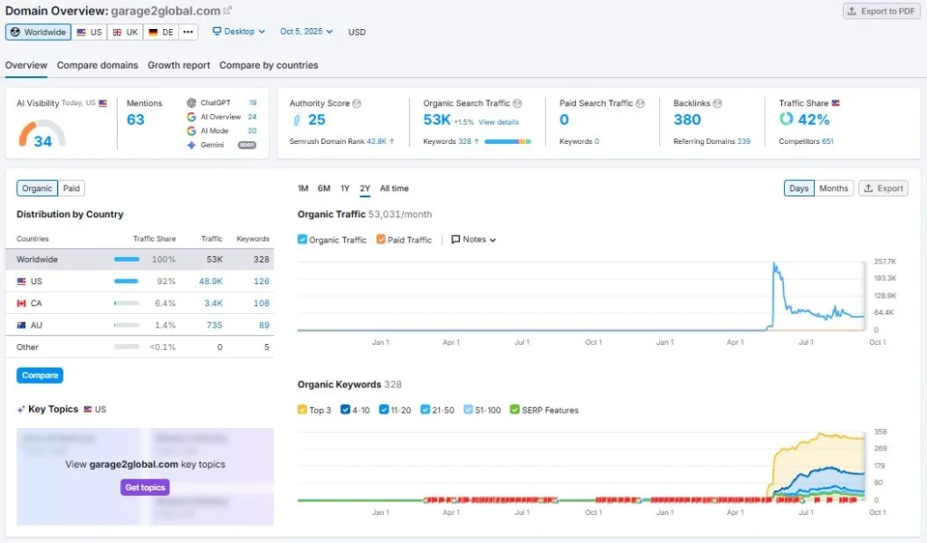Click the AI Overview Google icon
This screenshot has width=927, height=543.
191,117
